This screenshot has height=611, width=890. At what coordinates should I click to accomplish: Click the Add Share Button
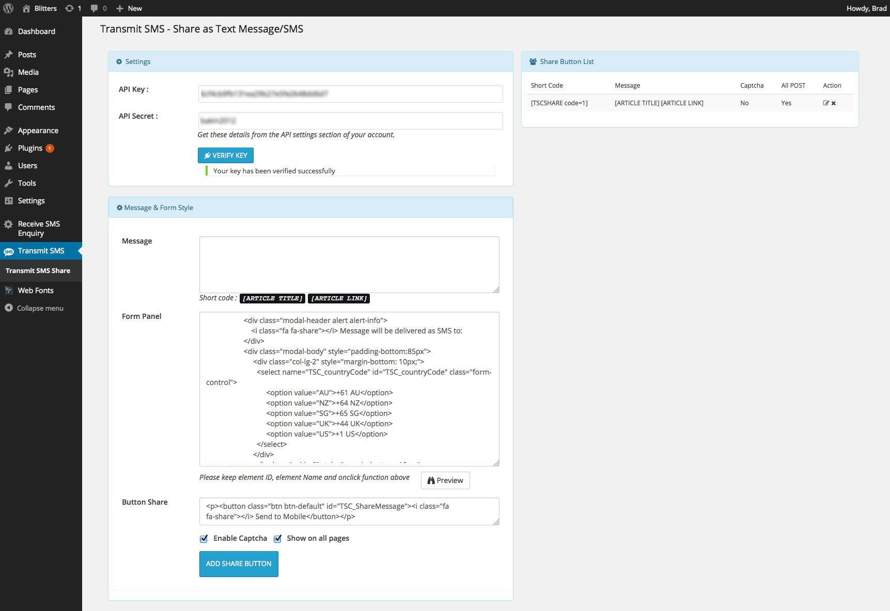tap(239, 564)
